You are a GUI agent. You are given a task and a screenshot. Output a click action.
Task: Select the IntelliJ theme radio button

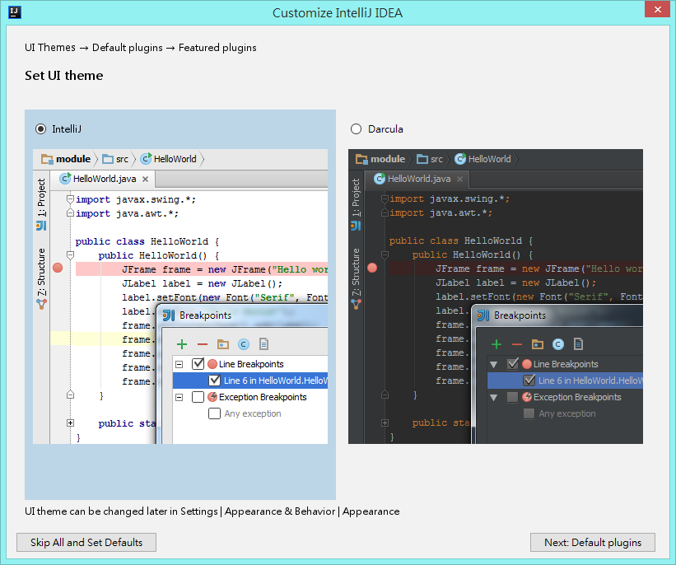41,129
